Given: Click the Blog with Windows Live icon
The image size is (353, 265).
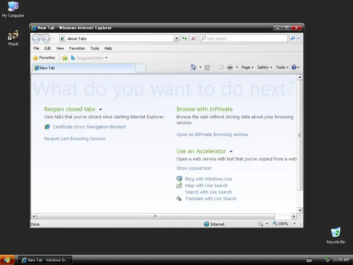Looking at the screenshot, I should 179,179.
